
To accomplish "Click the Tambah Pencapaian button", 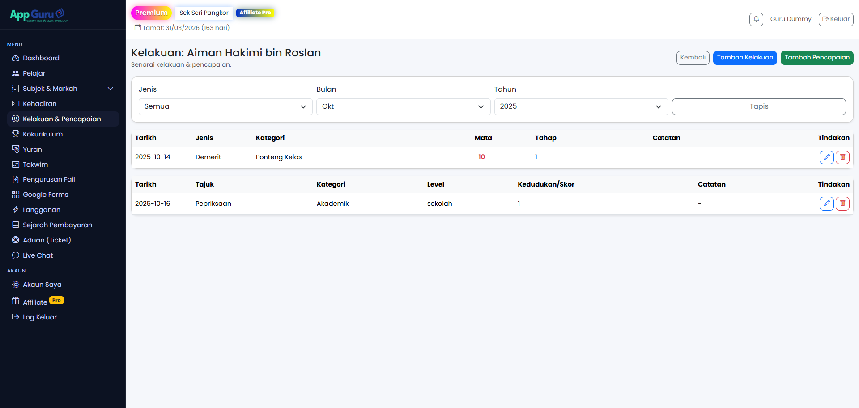I will (816, 58).
